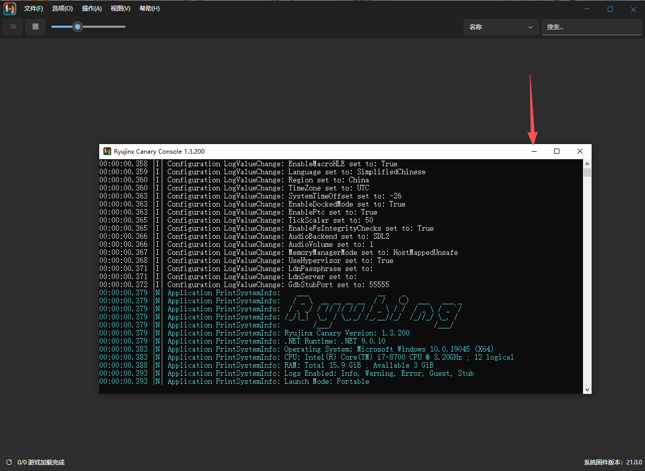The height and width of the screenshot is (471, 645).
Task: Maximize the Ryujinx Canary Console window
Action: point(557,152)
